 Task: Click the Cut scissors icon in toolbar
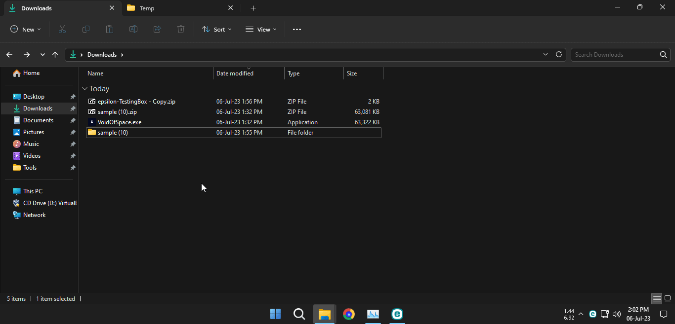62,30
